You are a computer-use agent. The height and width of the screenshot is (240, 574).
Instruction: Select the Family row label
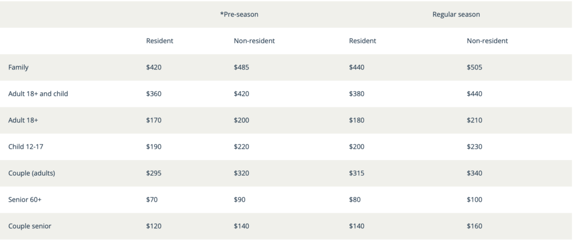18,67
